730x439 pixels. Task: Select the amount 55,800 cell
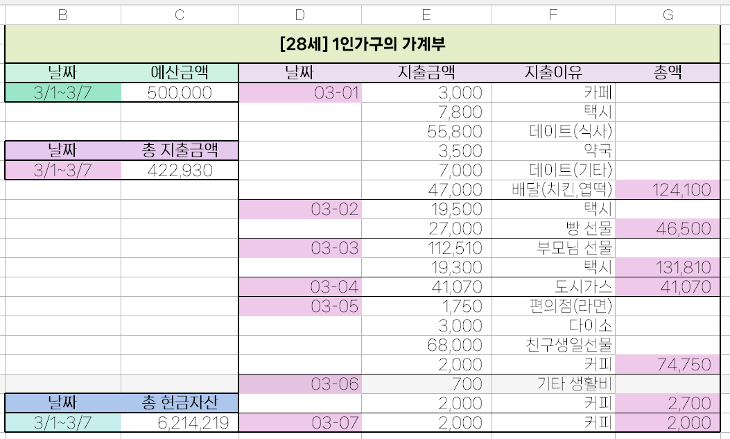pyautogui.click(x=426, y=131)
